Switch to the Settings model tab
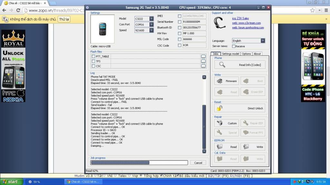330x185 pixels. pos(230,54)
